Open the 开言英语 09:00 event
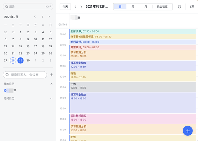Image resolution: width=198 pixels, height=141 pixels. pyautogui.click(x=133, y=47)
